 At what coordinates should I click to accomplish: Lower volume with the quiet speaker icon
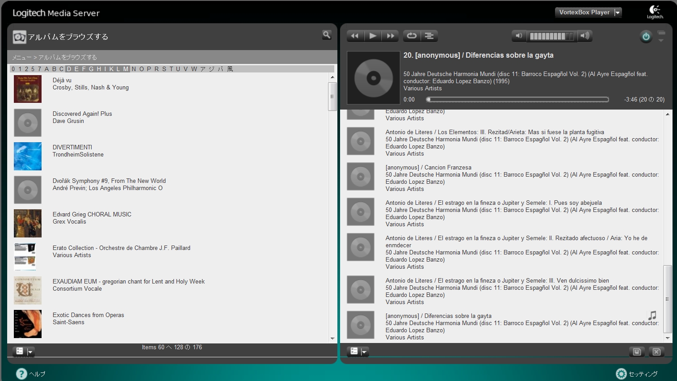518,36
